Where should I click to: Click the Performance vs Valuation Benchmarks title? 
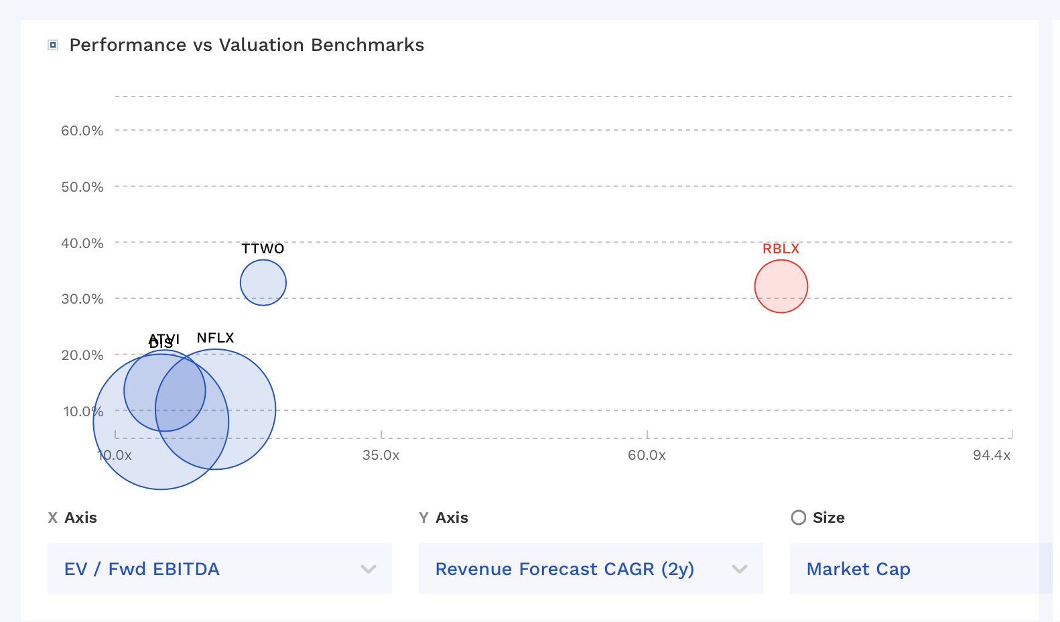click(x=247, y=45)
